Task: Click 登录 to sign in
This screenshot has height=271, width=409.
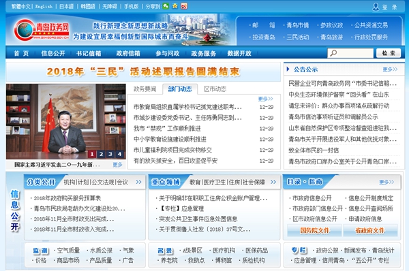Action: (x=389, y=7)
